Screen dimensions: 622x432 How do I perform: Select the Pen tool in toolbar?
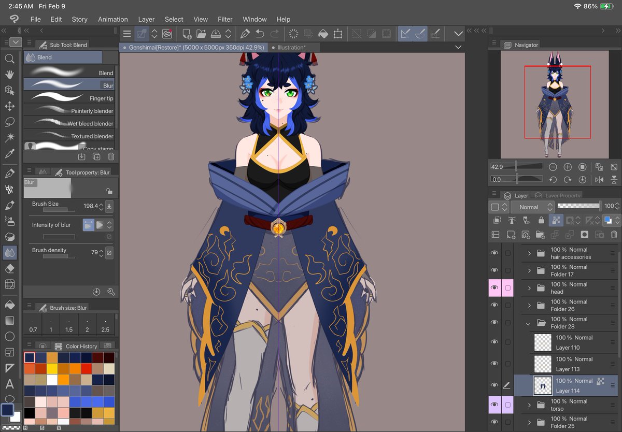tap(9, 174)
